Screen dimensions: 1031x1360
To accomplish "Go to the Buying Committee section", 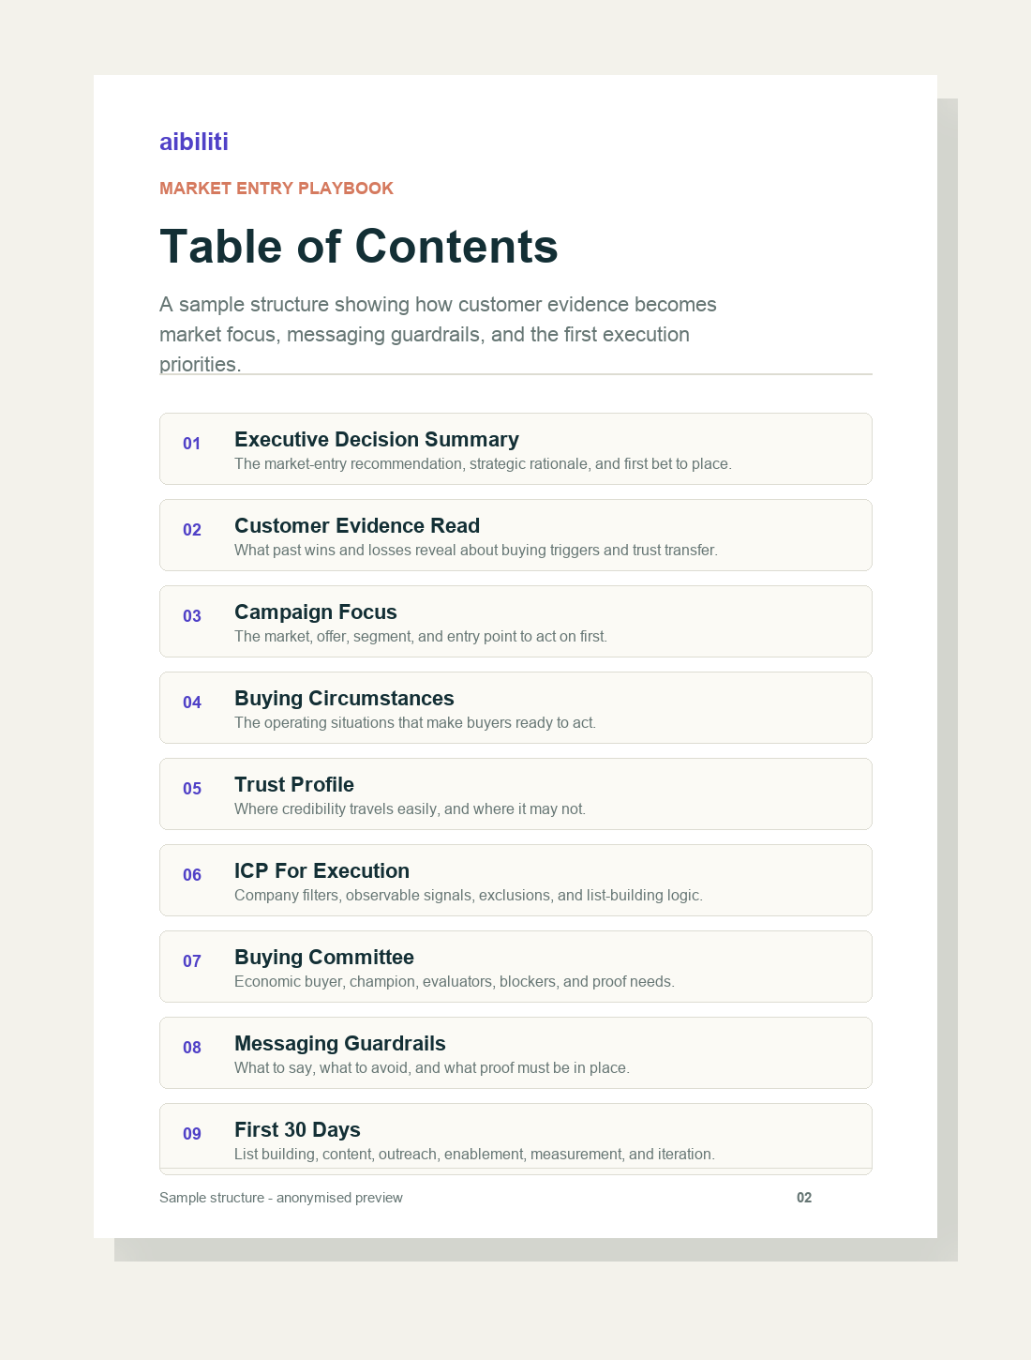I will point(515,967).
